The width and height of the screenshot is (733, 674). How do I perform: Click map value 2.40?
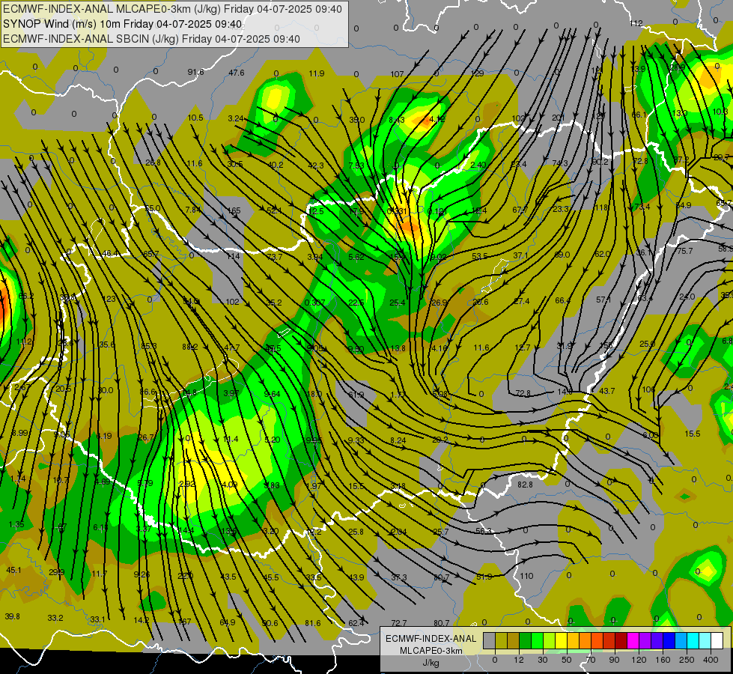point(478,165)
